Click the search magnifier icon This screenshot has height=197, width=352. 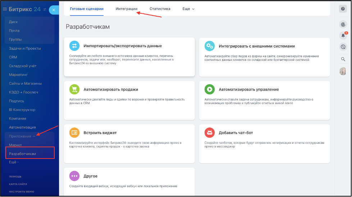pyautogui.click(x=343, y=59)
